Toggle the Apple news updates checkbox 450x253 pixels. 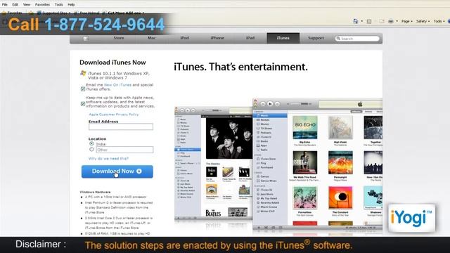coord(83,104)
